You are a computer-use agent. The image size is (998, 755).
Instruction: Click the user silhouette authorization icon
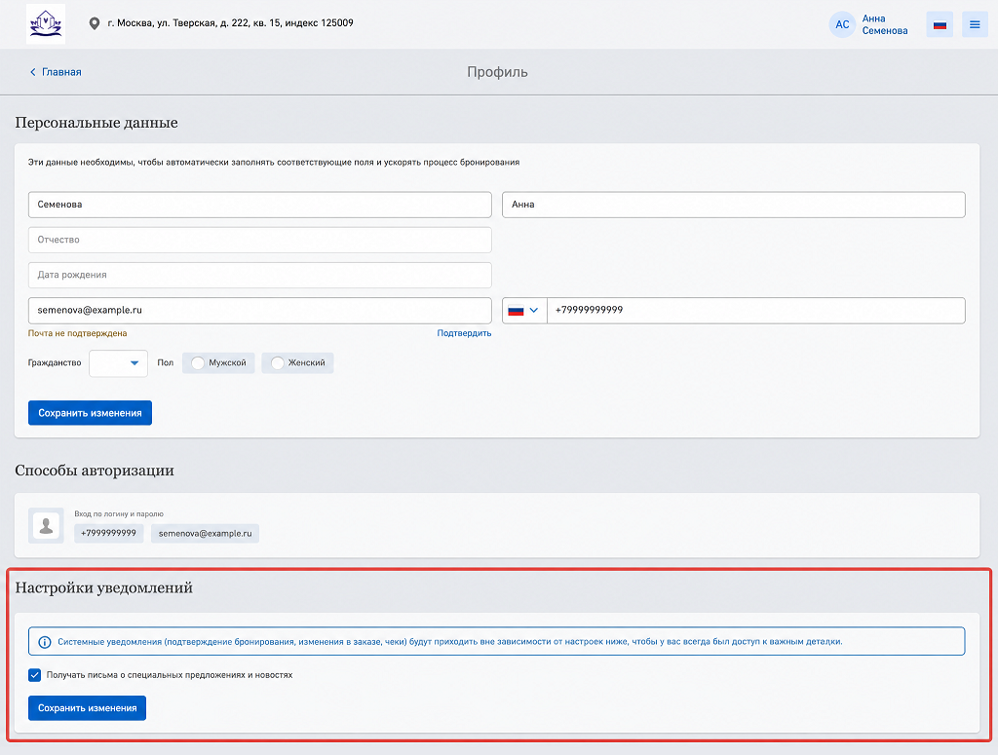coord(46,525)
